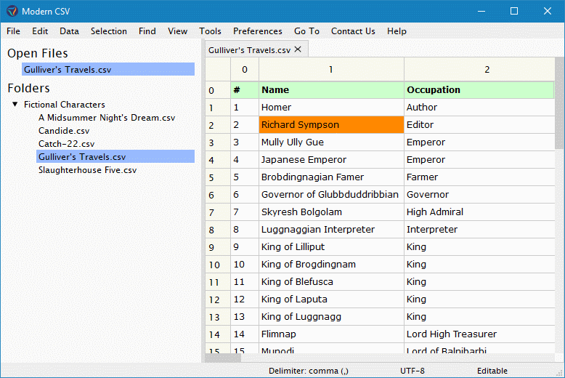Select the King of Luggnagg cell

pyautogui.click(x=331, y=317)
